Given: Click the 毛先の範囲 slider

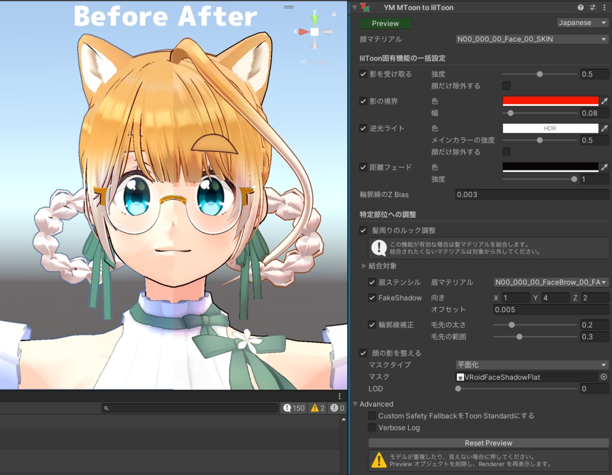Looking at the screenshot, I should pyautogui.click(x=535, y=336).
